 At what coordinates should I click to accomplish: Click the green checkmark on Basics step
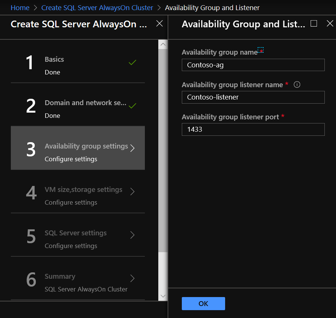point(132,62)
